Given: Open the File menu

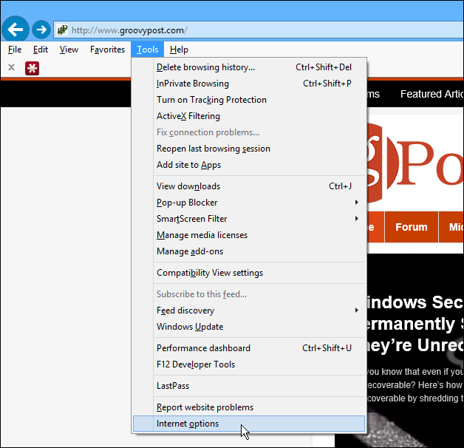Looking at the screenshot, I should [15, 50].
